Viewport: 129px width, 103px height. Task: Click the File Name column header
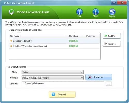coord(15,36)
